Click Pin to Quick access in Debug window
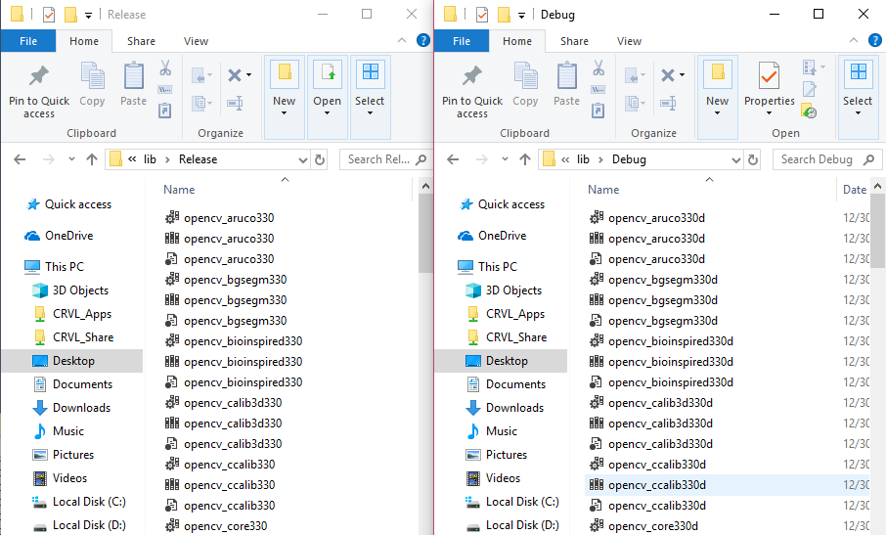The image size is (886, 535). 471,92
